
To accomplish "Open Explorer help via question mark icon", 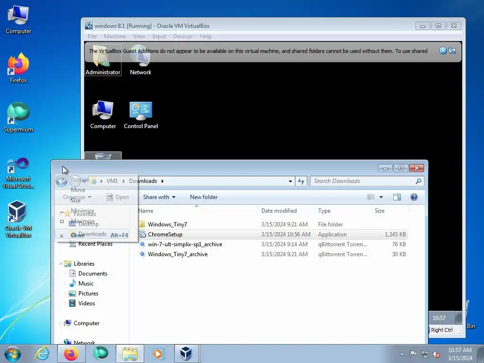I will click(414, 197).
